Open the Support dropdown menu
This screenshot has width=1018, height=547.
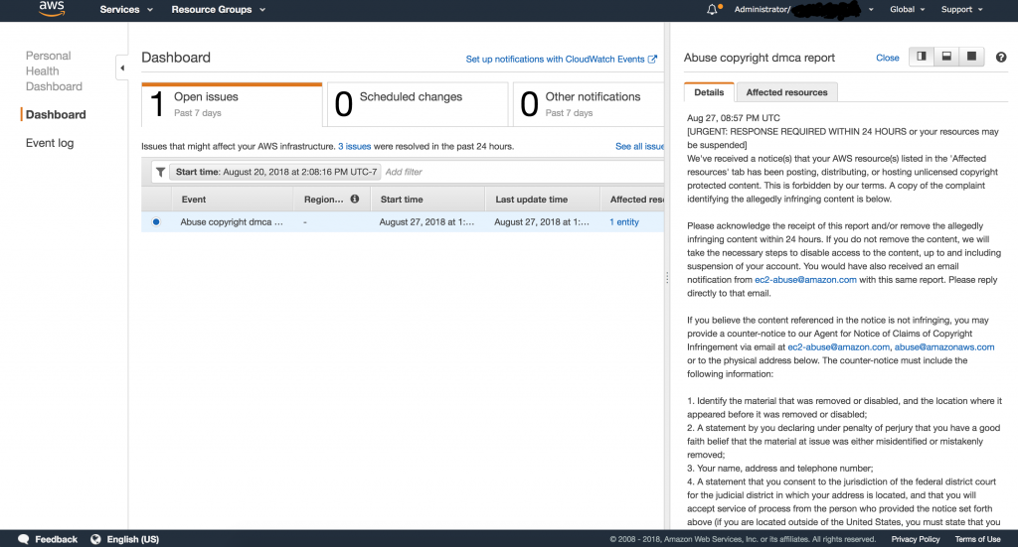[x=961, y=9]
